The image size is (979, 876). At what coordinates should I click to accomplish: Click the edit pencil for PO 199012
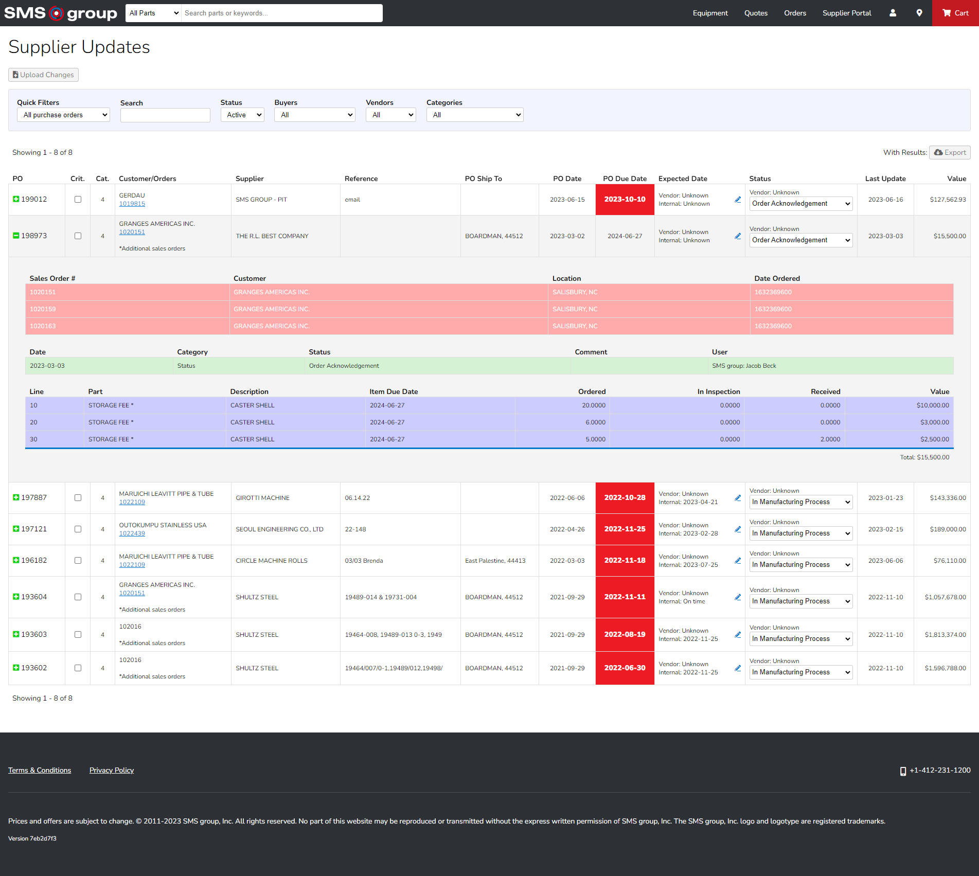pos(738,200)
